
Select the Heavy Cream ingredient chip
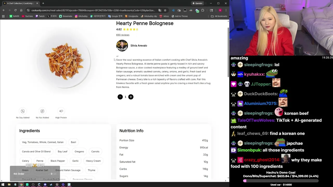93,161
